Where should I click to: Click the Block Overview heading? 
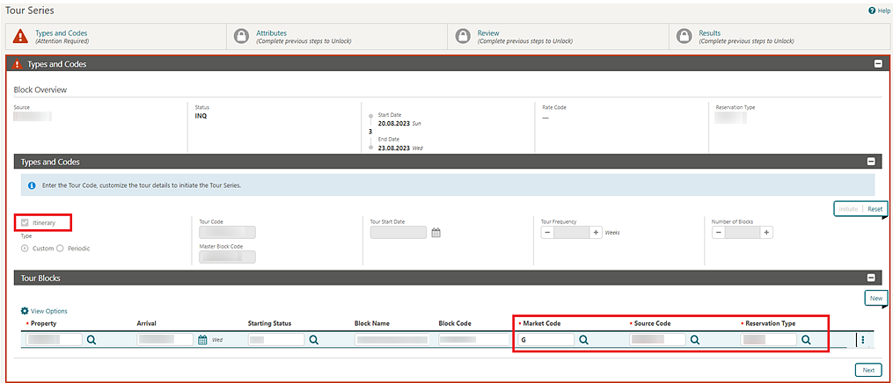pos(40,90)
